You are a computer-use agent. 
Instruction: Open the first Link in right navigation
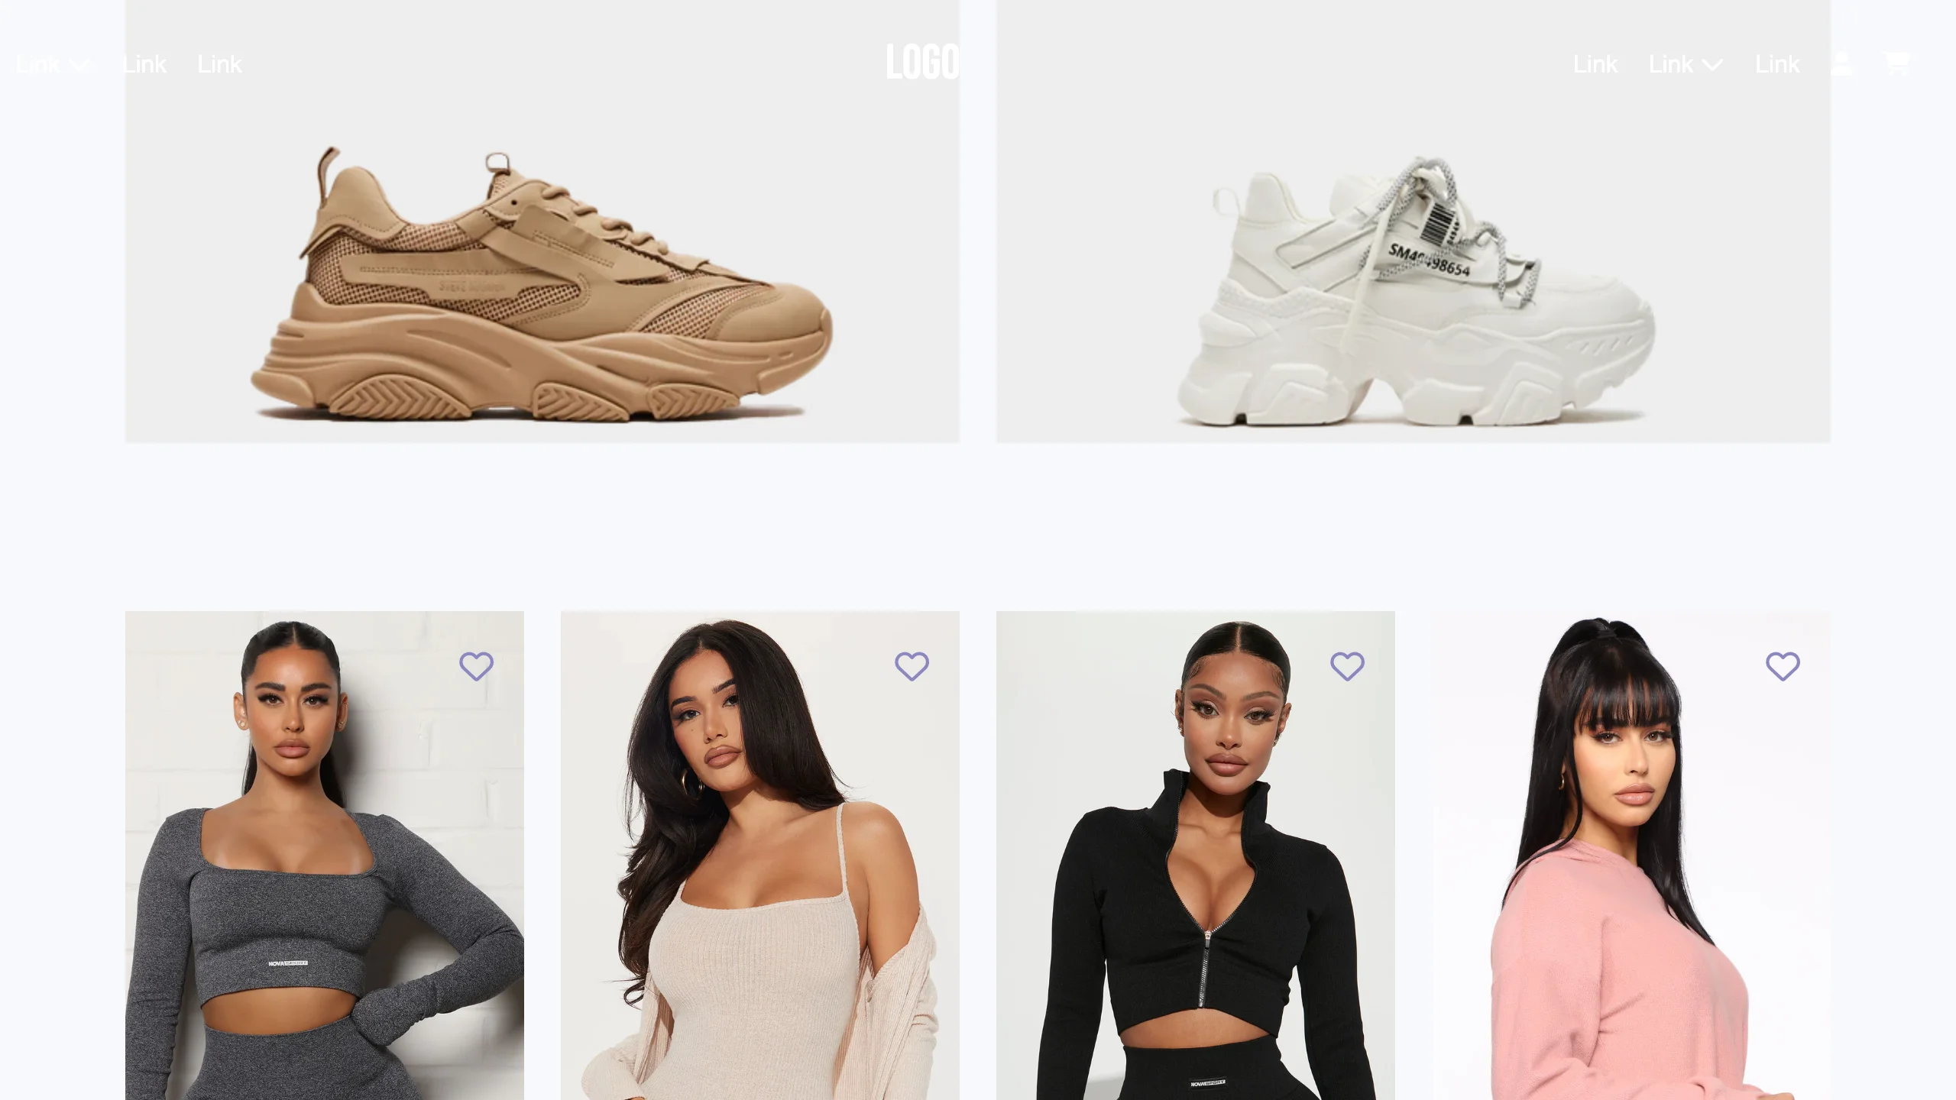click(x=1595, y=64)
